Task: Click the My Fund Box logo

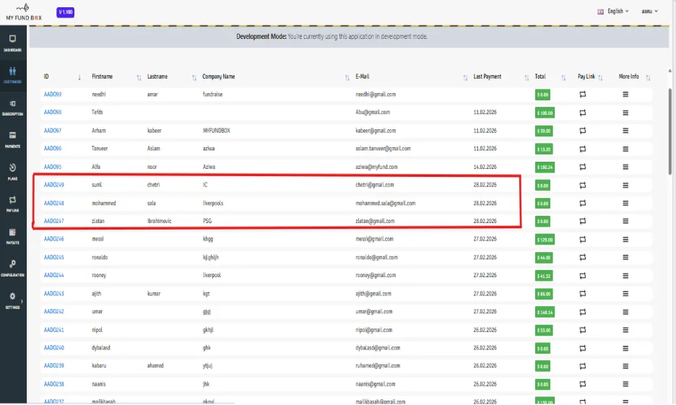Action: click(24, 12)
